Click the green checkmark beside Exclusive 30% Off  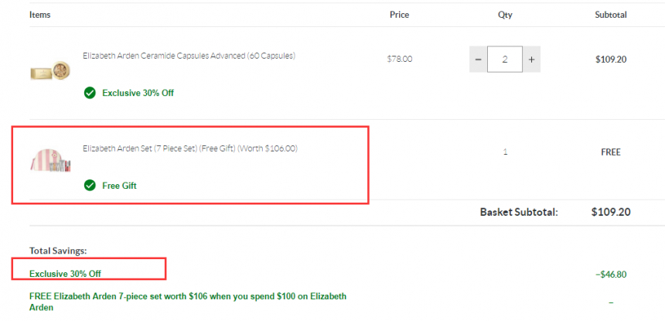[x=90, y=93]
